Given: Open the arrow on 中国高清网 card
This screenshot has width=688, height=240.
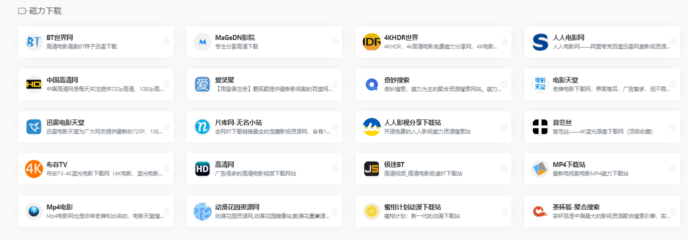Looking at the screenshot, I should click(x=167, y=84).
